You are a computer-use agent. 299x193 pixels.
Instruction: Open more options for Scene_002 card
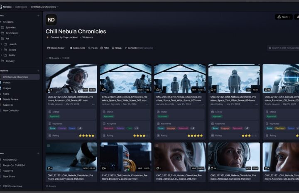click(x=148, y=104)
